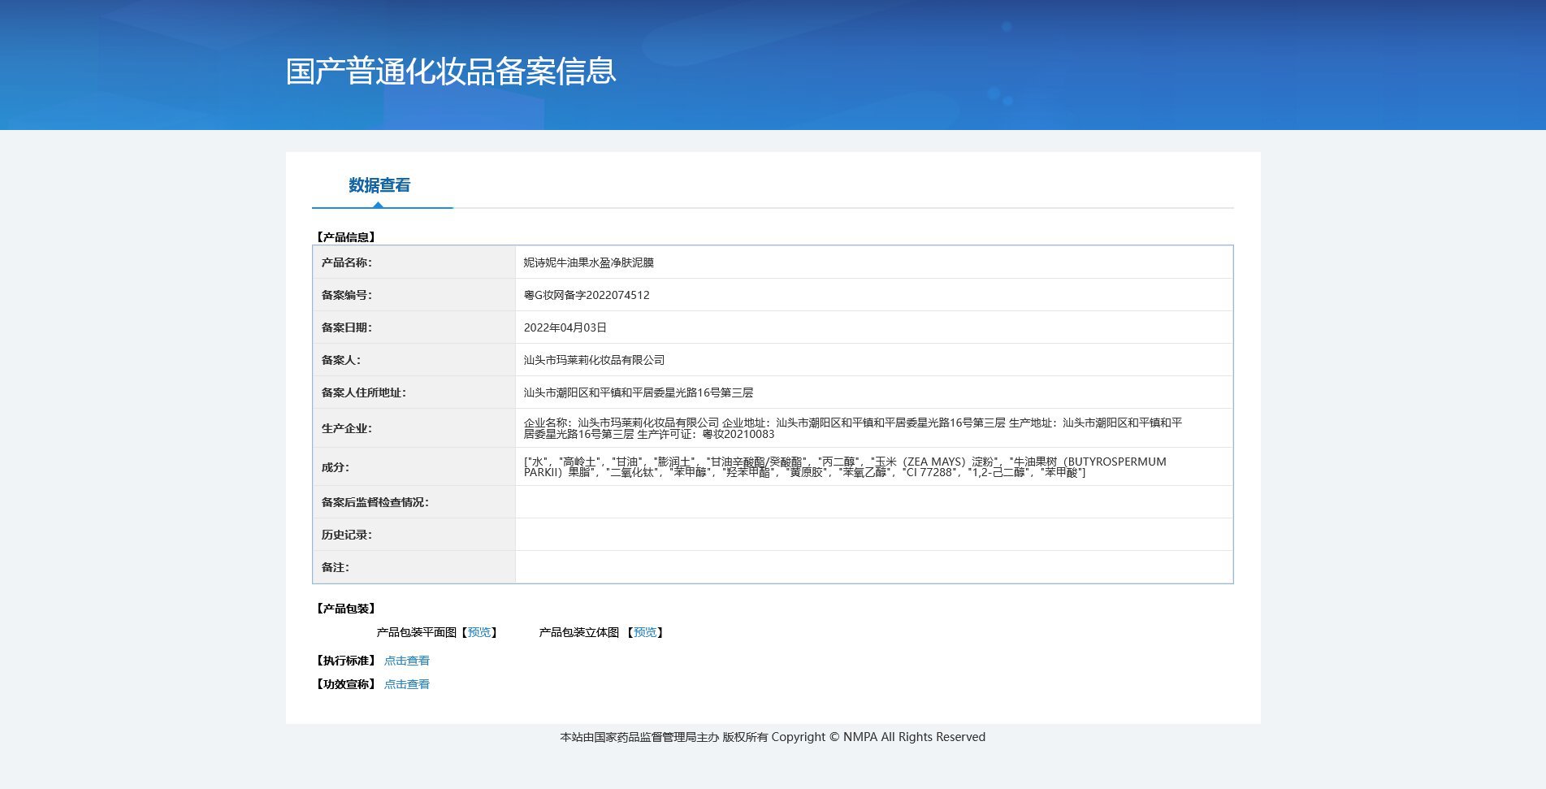This screenshot has width=1546, height=789.
Task: Click the 成分 ingredients list text
Action: 845,466
